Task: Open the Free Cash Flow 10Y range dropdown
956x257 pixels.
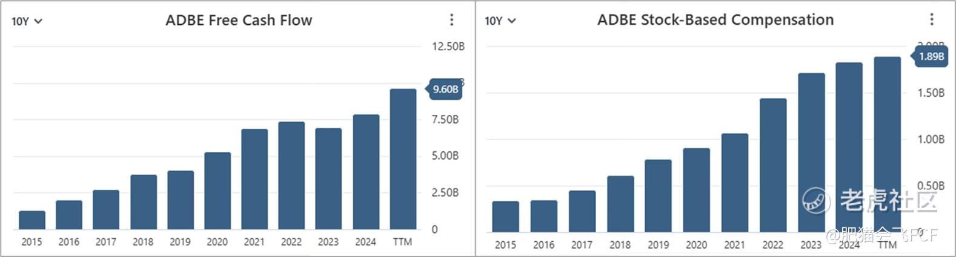Action: click(27, 21)
